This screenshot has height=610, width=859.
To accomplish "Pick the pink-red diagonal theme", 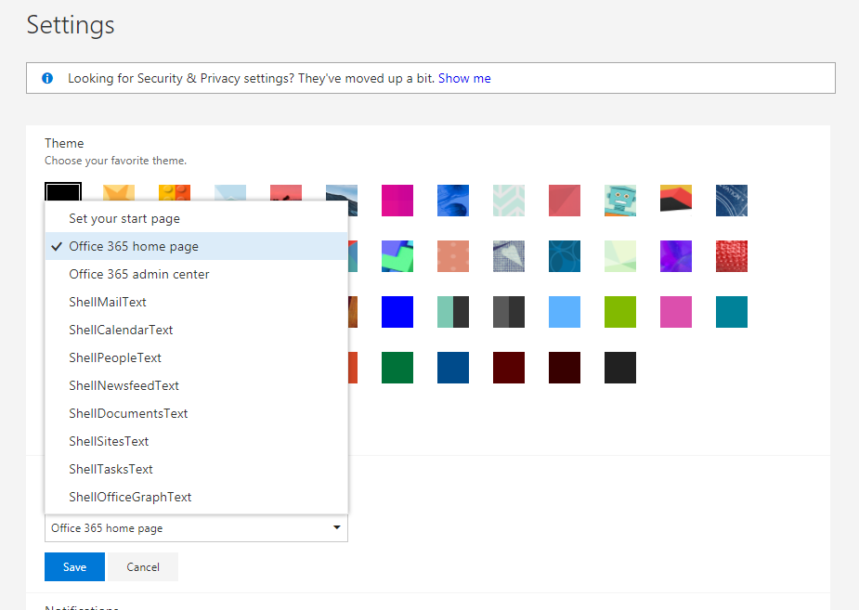I will [x=565, y=201].
